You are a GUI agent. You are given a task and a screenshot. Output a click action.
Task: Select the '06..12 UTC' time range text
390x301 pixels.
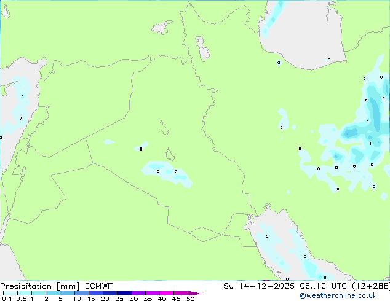tap(323, 286)
